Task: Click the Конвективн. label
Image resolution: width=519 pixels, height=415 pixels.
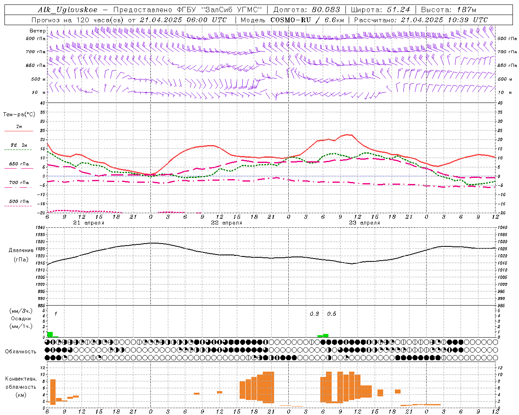Action: (21, 379)
